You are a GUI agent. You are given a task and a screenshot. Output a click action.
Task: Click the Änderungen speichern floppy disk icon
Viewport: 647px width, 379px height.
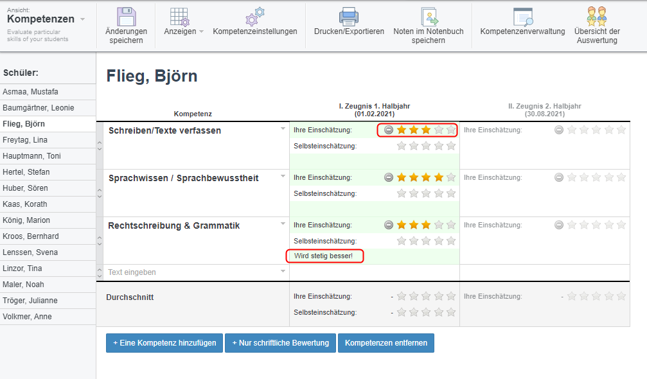[x=127, y=17]
